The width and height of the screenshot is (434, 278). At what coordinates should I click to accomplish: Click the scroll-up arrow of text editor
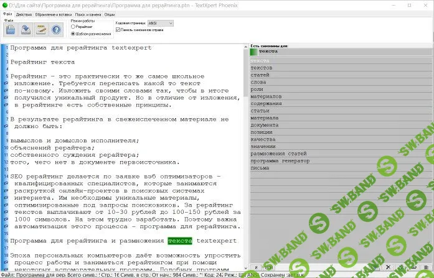point(245,47)
